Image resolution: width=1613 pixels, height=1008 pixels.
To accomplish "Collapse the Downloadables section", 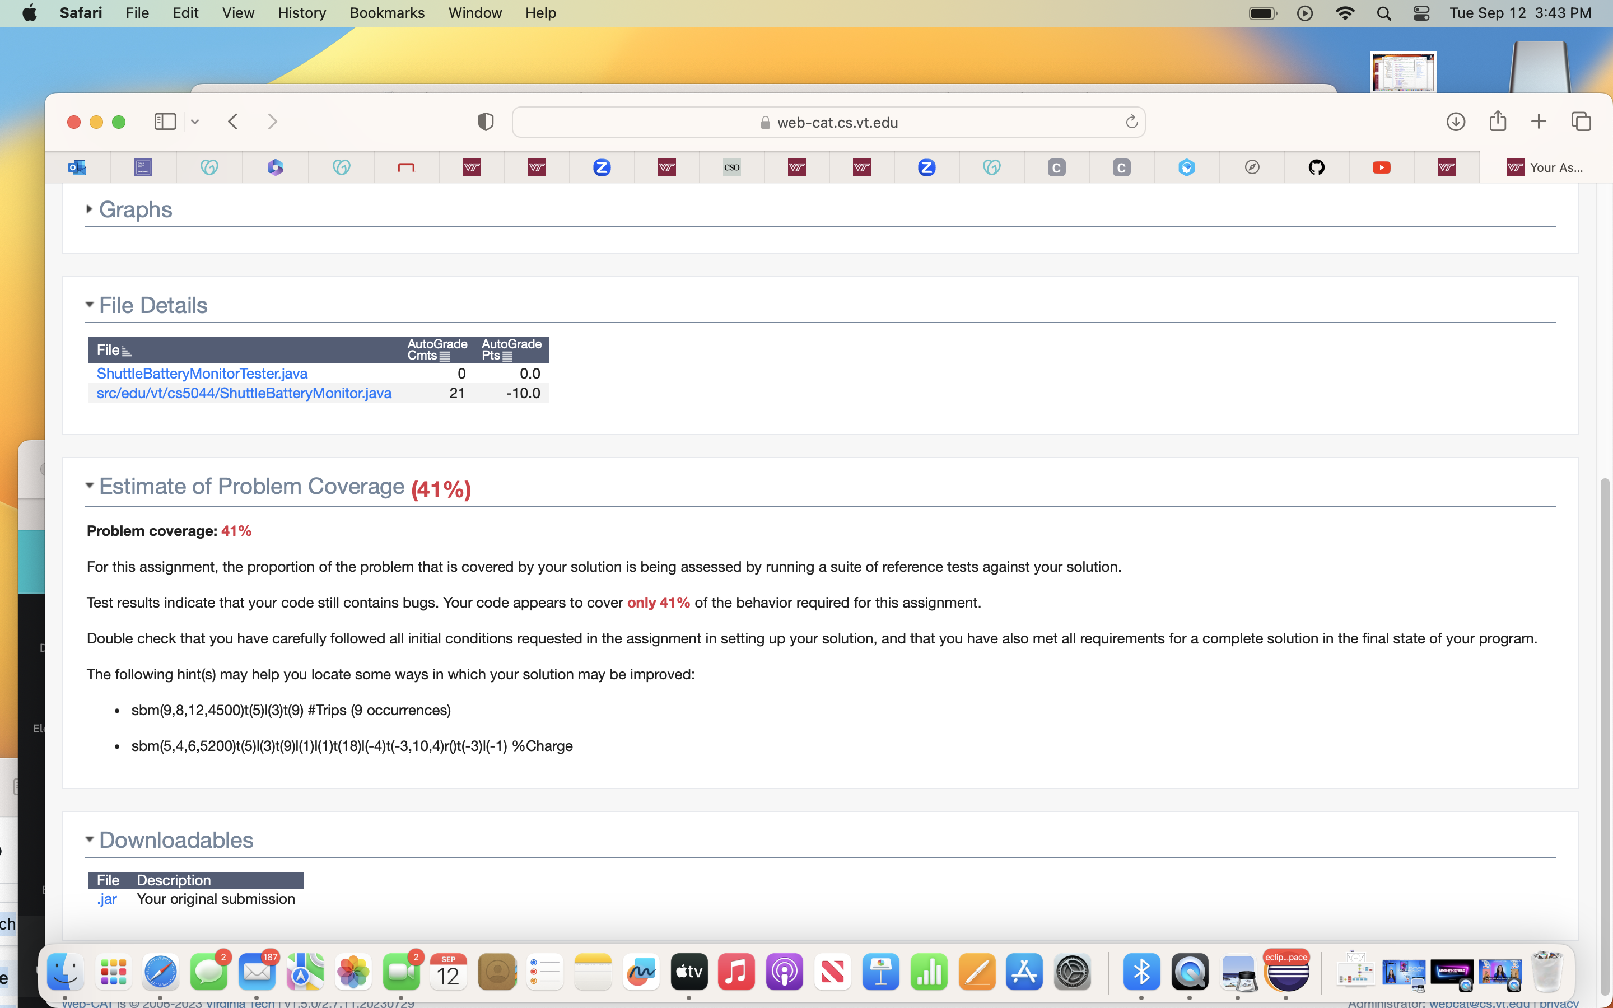I will pyautogui.click(x=89, y=839).
